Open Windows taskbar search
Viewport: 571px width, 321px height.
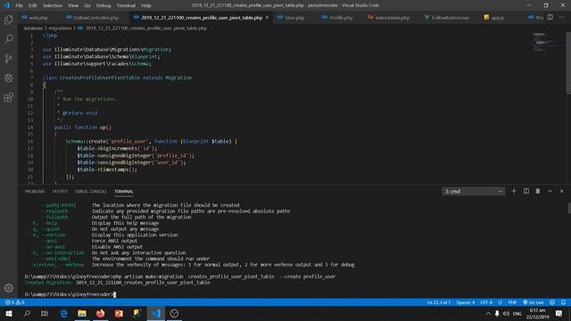coord(27,313)
